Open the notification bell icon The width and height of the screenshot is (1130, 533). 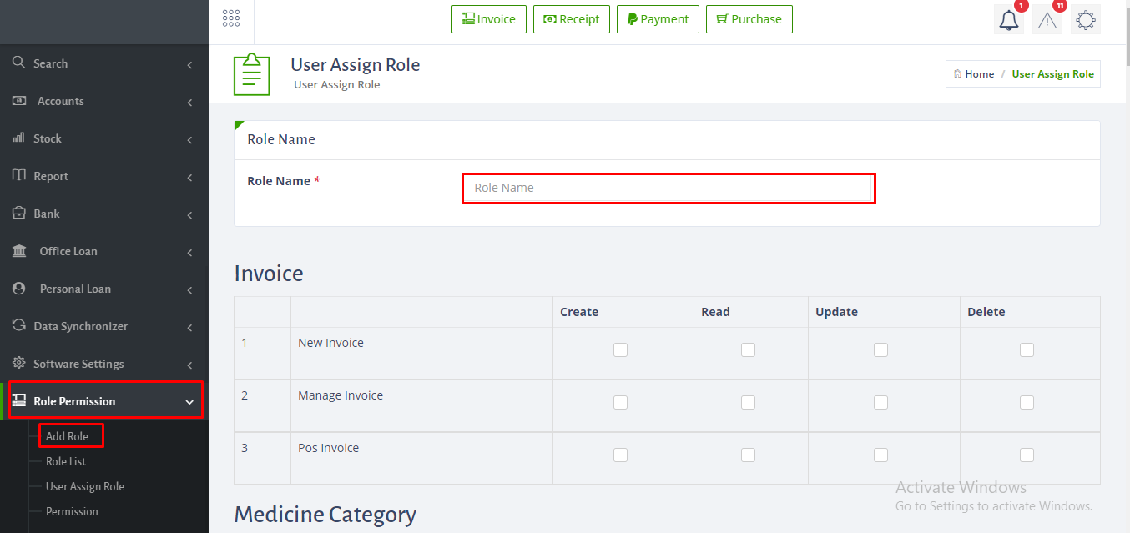pyautogui.click(x=1009, y=20)
